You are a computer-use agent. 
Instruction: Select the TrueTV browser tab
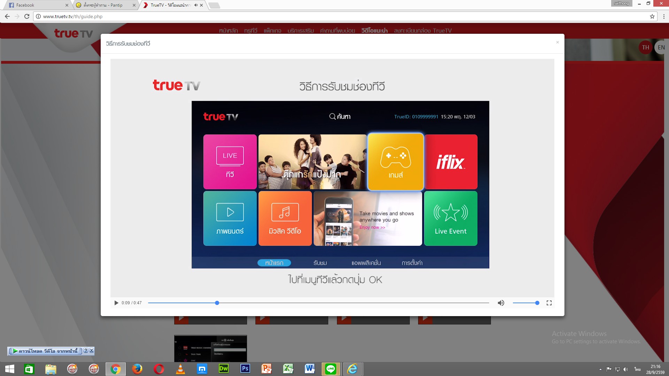pyautogui.click(x=171, y=5)
